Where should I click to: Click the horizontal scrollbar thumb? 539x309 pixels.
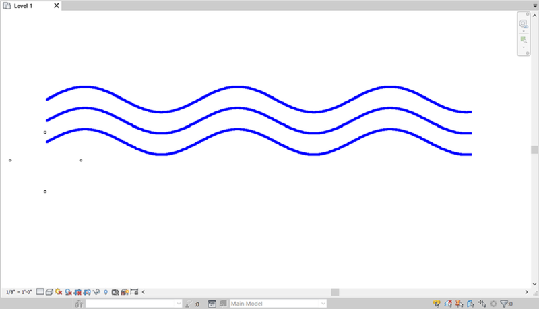(335, 292)
